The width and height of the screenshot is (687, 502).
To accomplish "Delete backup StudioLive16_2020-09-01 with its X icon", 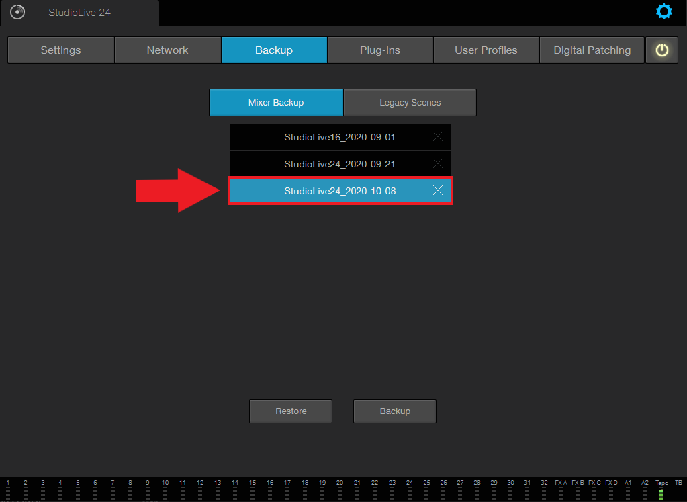I will click(437, 137).
